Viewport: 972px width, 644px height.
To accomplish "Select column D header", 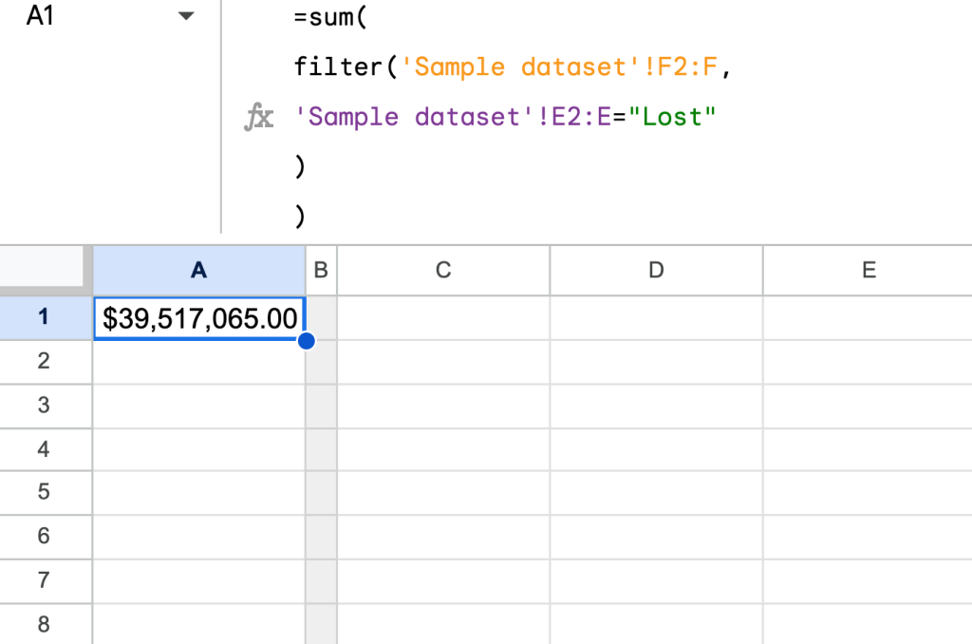I will (x=655, y=270).
